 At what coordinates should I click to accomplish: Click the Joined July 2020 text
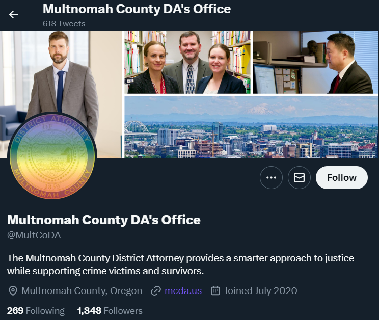(x=260, y=291)
